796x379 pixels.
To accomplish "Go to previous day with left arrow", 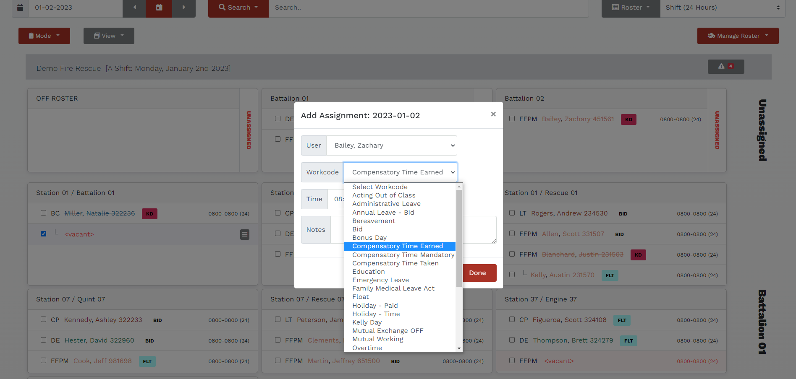I will coord(134,8).
